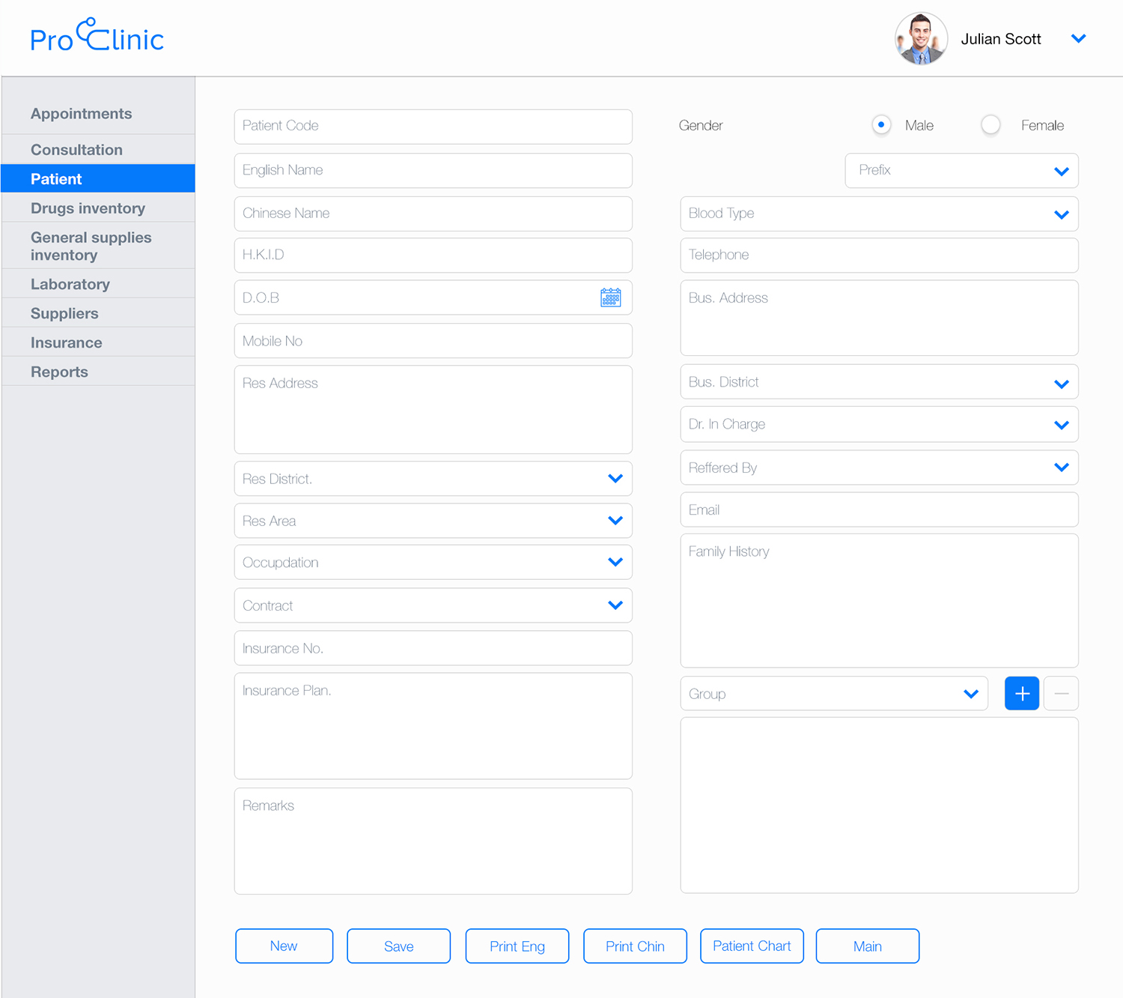Click the empty group list box below Group

pos(879,805)
